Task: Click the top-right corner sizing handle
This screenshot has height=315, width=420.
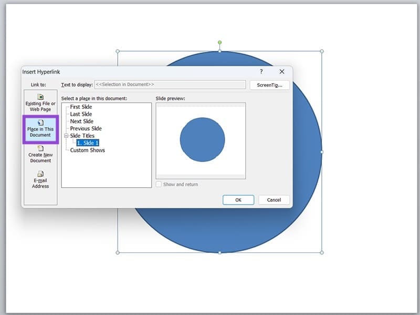Action: 321,52
